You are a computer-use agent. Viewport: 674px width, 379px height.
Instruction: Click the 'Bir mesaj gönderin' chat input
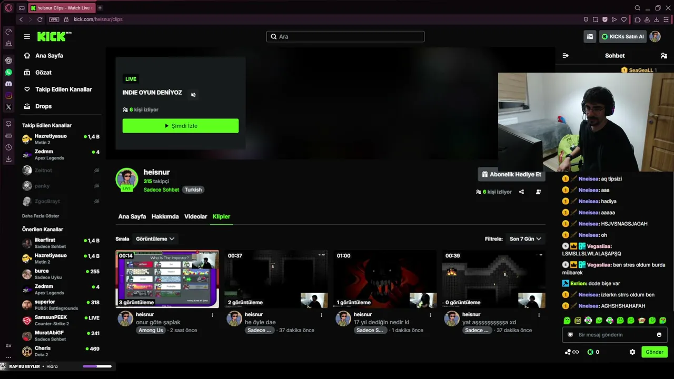click(x=614, y=335)
